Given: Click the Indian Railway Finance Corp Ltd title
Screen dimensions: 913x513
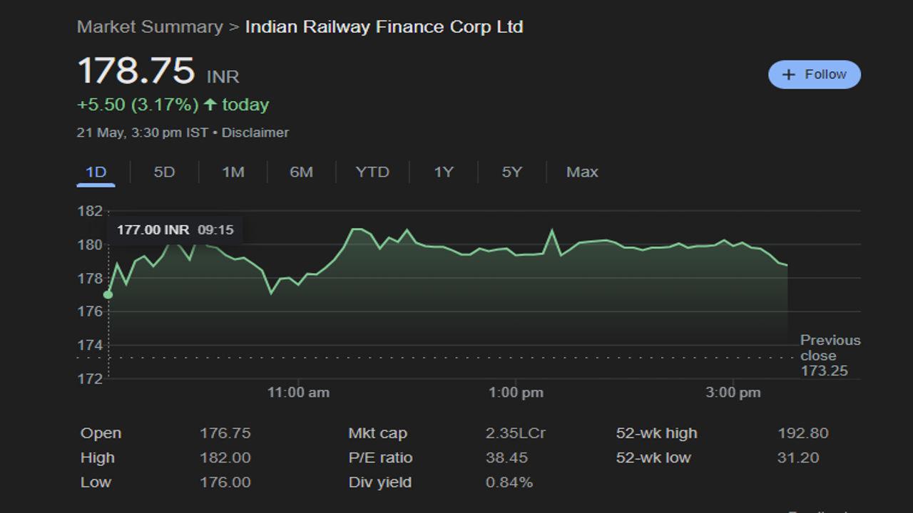Looking at the screenshot, I should [x=384, y=27].
